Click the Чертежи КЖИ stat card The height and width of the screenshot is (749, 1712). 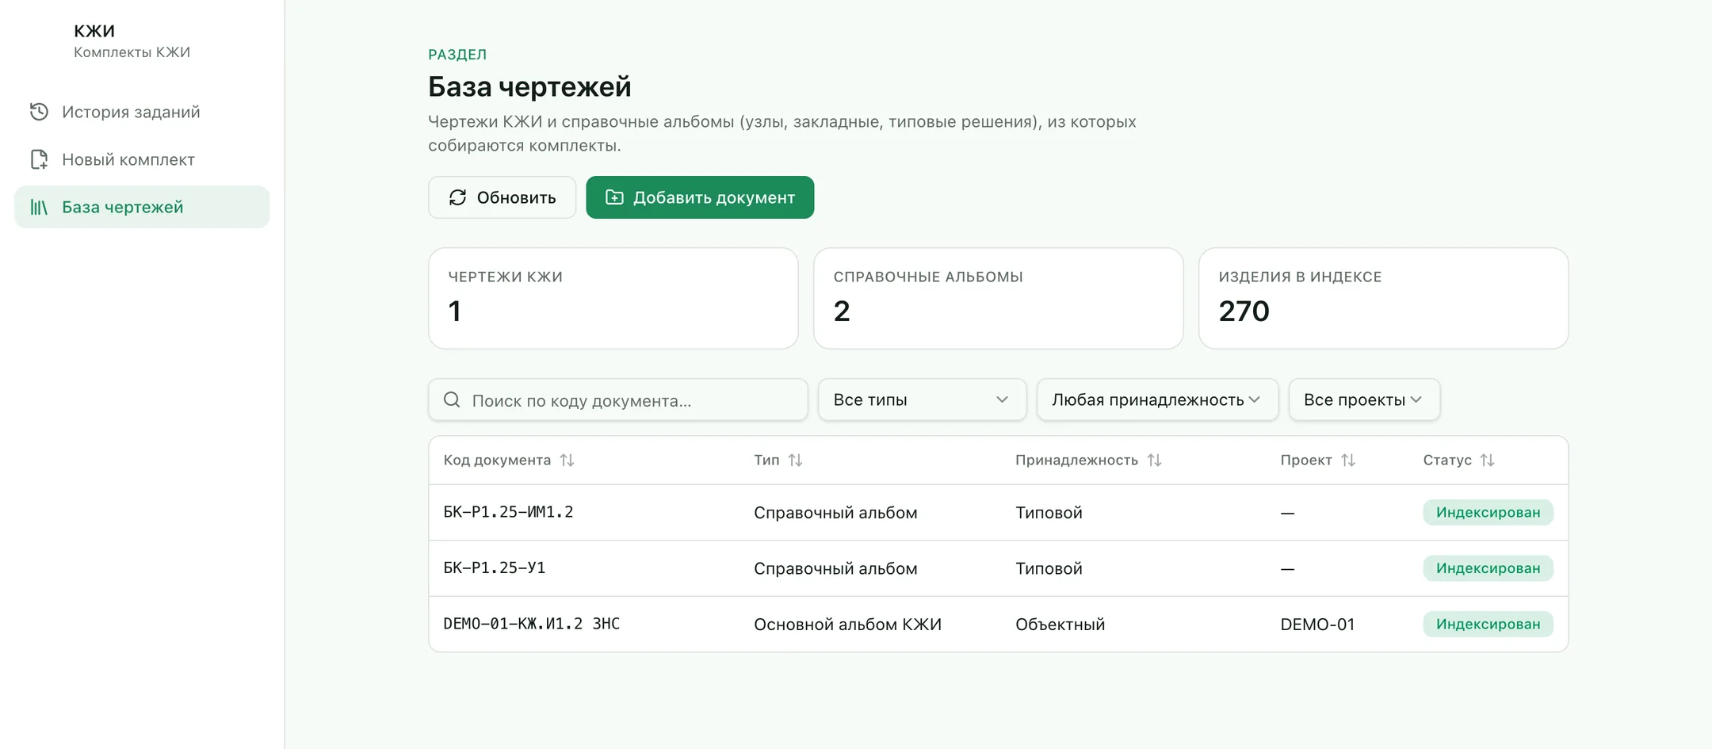coord(613,298)
